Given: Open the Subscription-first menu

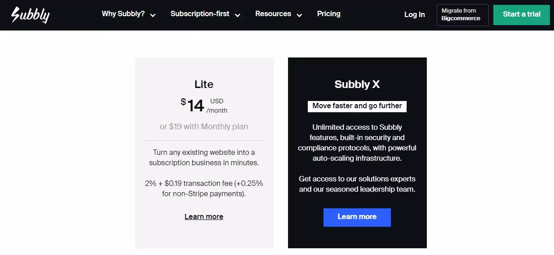Looking at the screenshot, I should pyautogui.click(x=200, y=14).
